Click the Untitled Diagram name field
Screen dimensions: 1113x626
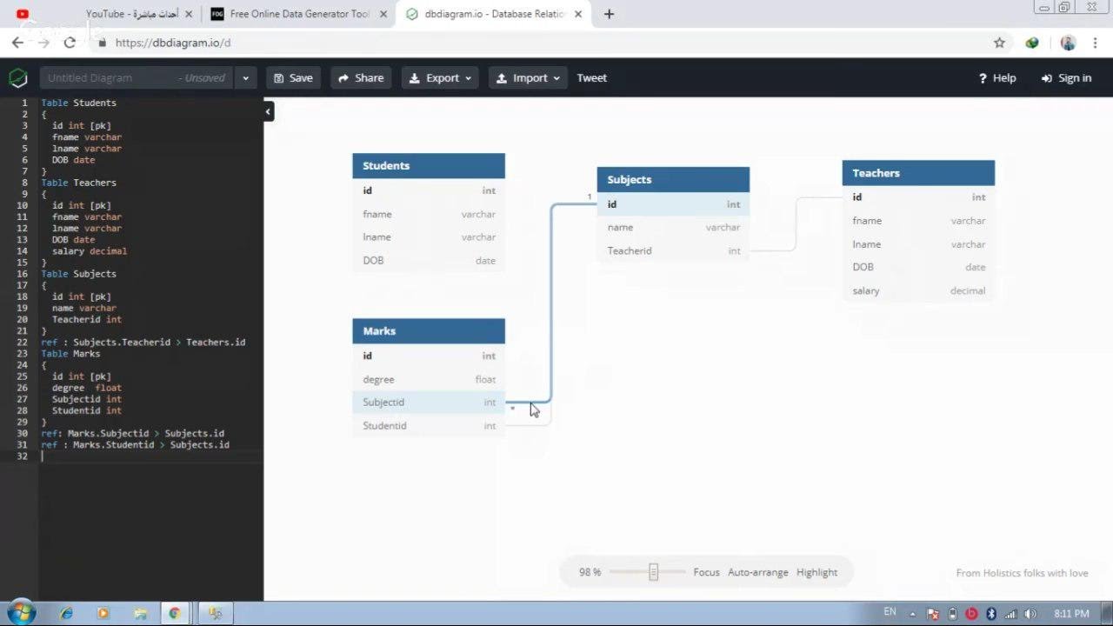137,78
